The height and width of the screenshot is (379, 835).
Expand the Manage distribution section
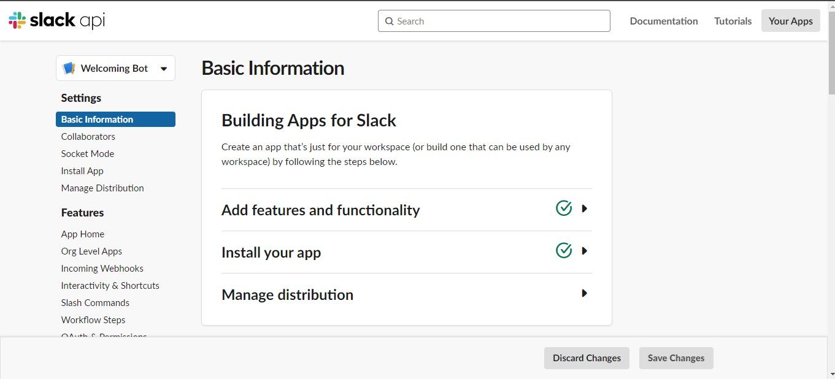(583, 293)
